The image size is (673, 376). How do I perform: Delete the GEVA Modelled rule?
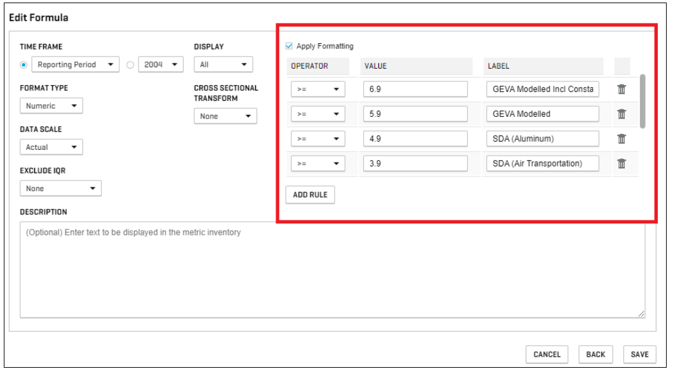[x=622, y=114]
